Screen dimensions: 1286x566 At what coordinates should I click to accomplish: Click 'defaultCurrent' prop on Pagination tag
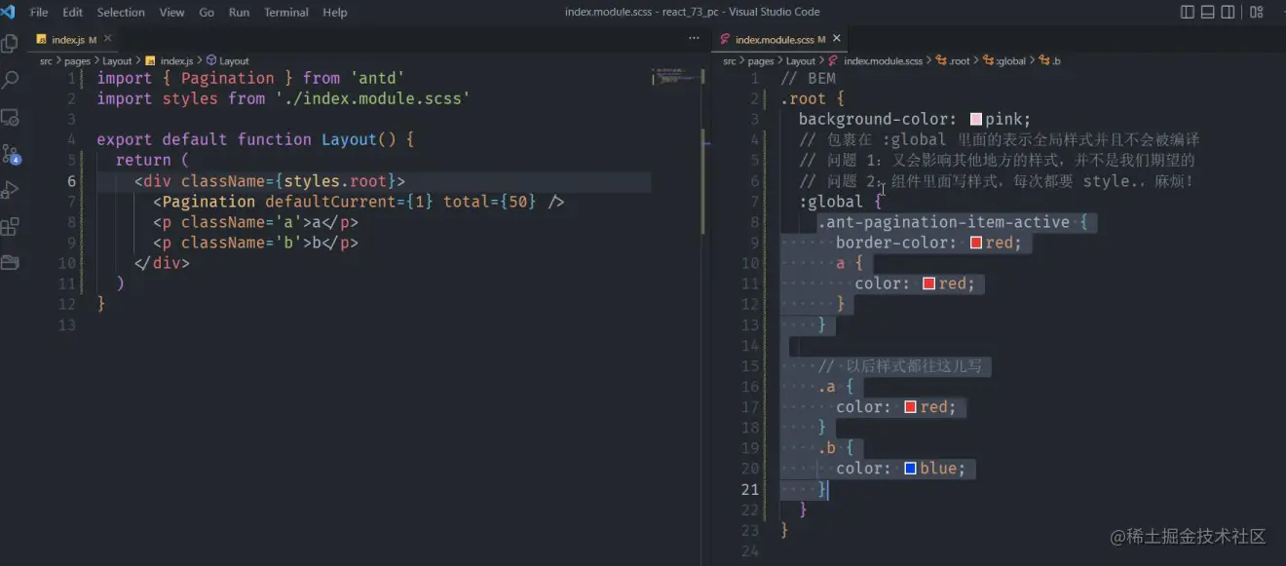tap(331, 202)
